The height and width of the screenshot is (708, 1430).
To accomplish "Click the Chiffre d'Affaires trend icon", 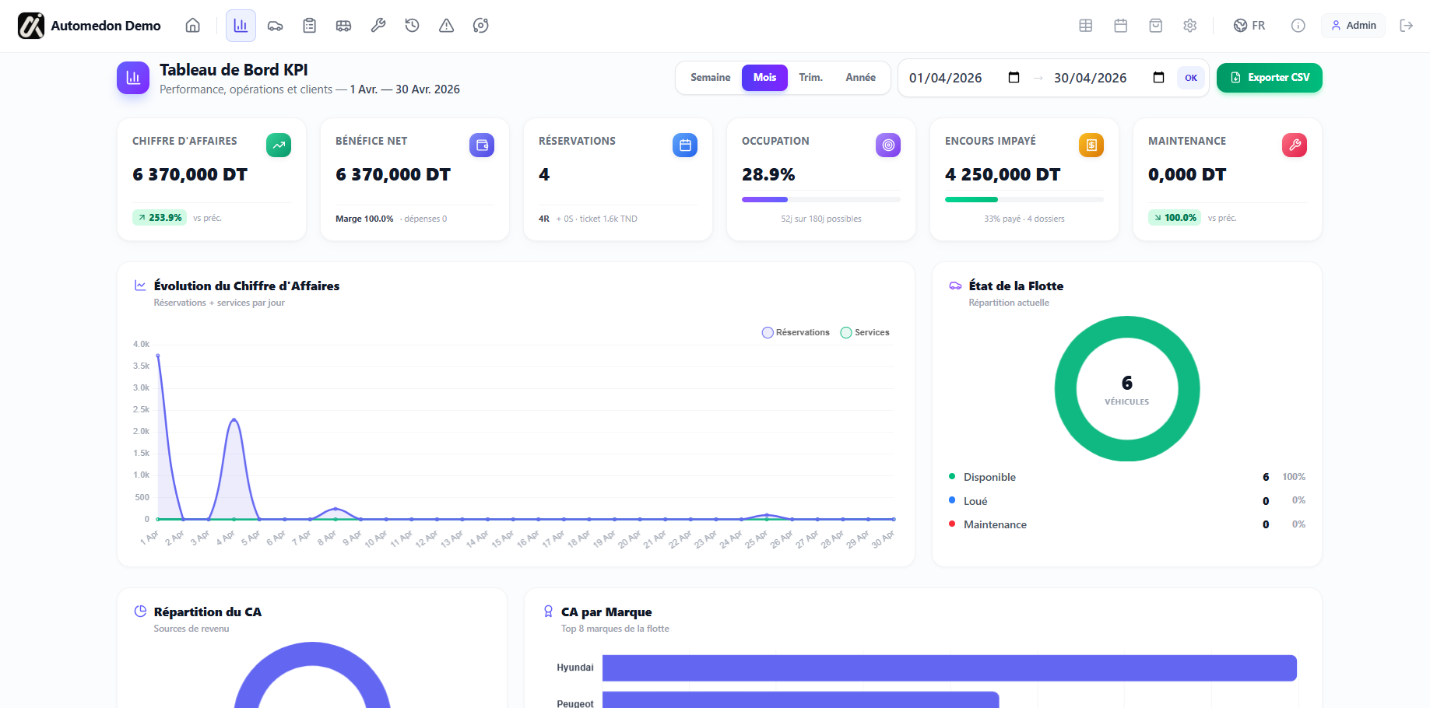I will pyautogui.click(x=279, y=145).
